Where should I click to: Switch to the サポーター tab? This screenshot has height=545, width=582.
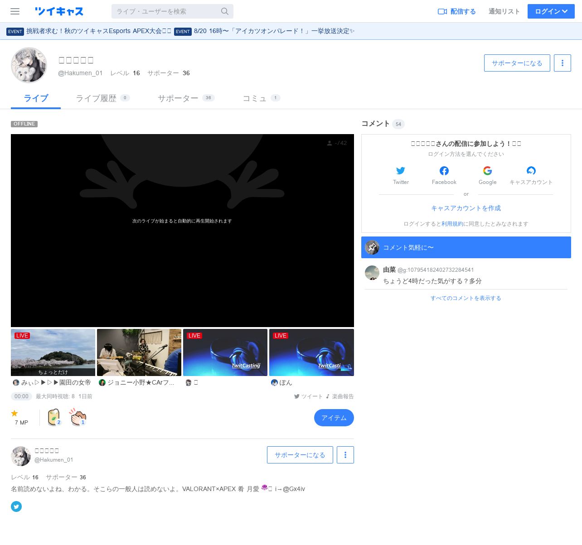coord(178,98)
